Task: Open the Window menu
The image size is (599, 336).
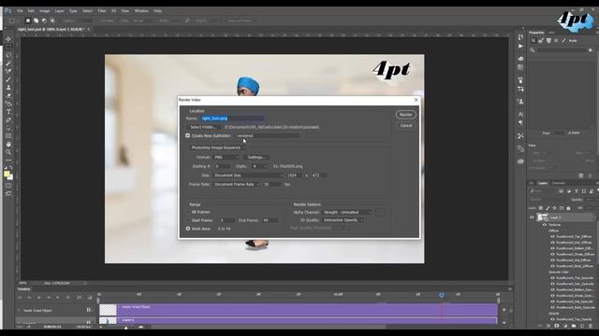Action: click(141, 10)
